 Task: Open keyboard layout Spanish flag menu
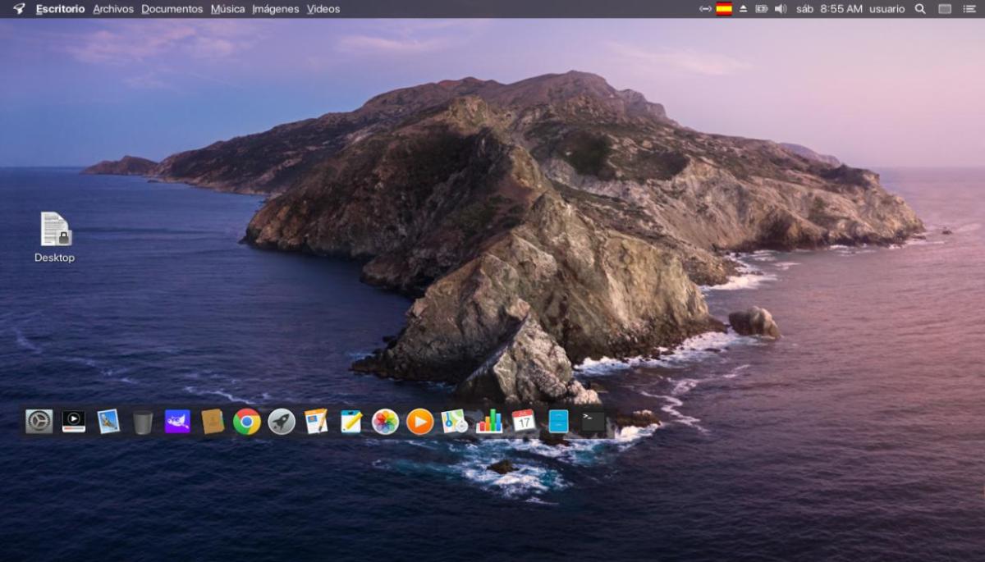click(724, 9)
